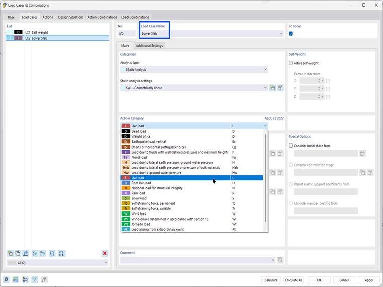Open the Comment dropdown
Image resolution: width=383 pixels, height=287 pixels.
[273, 260]
